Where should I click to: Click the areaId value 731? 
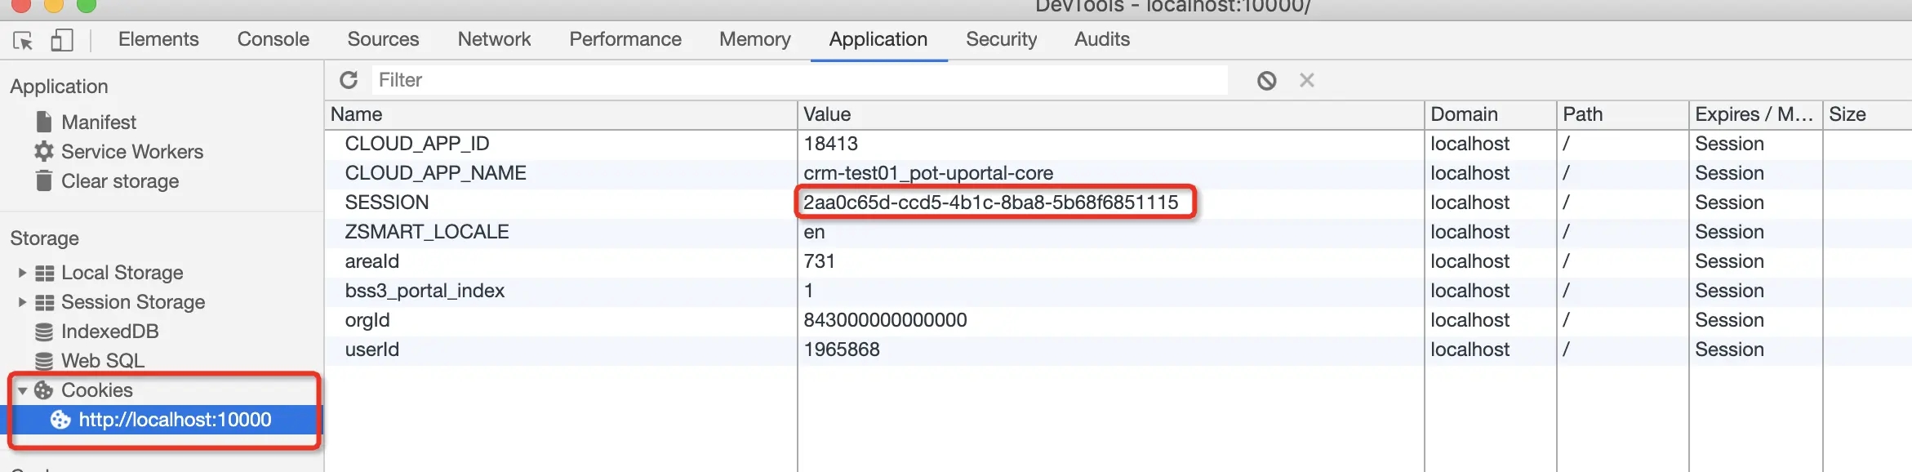[819, 261]
